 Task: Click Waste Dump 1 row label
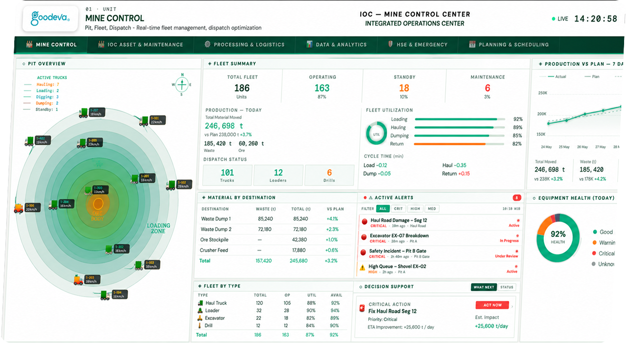click(x=216, y=219)
